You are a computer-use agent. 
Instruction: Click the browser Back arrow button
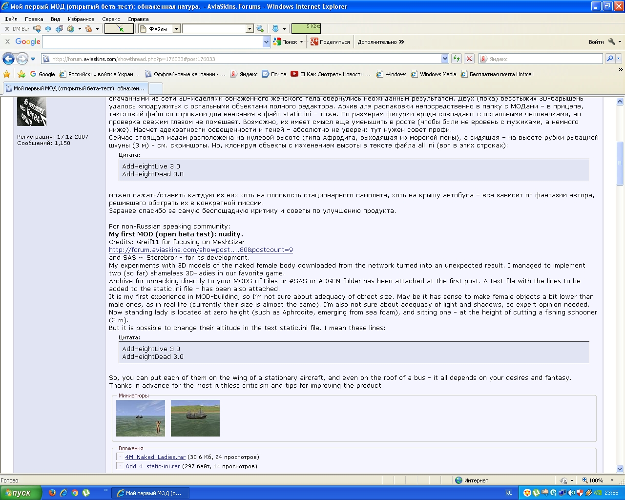pyautogui.click(x=8, y=59)
